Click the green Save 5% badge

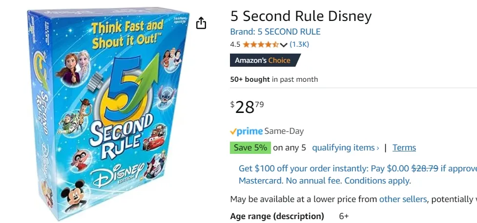tap(250, 148)
